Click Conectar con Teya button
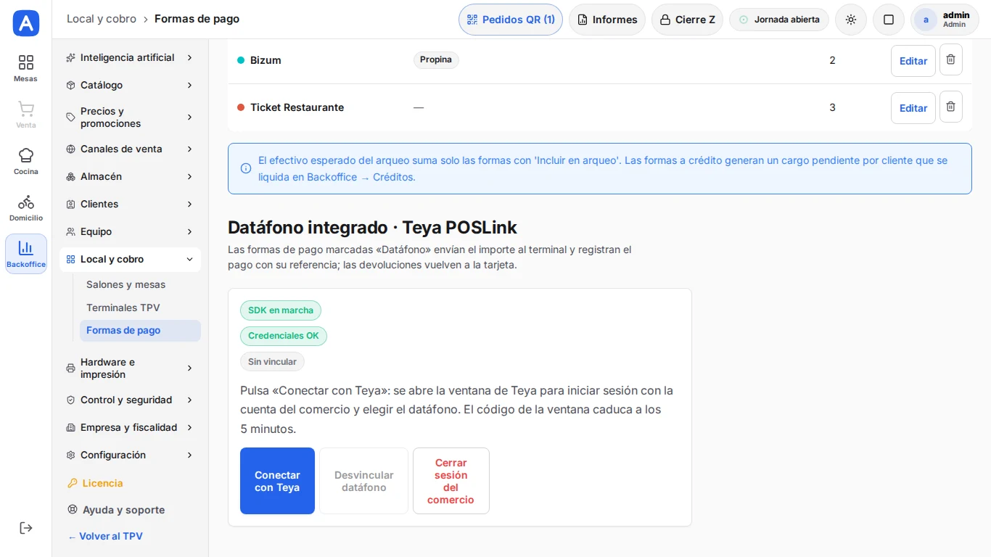The width and height of the screenshot is (991, 557). [x=277, y=481]
